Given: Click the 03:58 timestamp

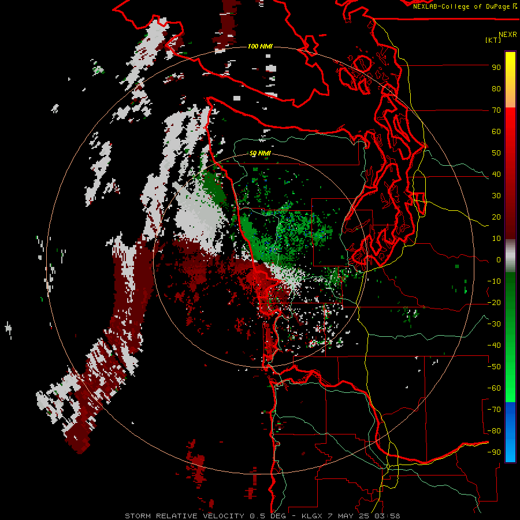Looking at the screenshot, I should coord(387,516).
